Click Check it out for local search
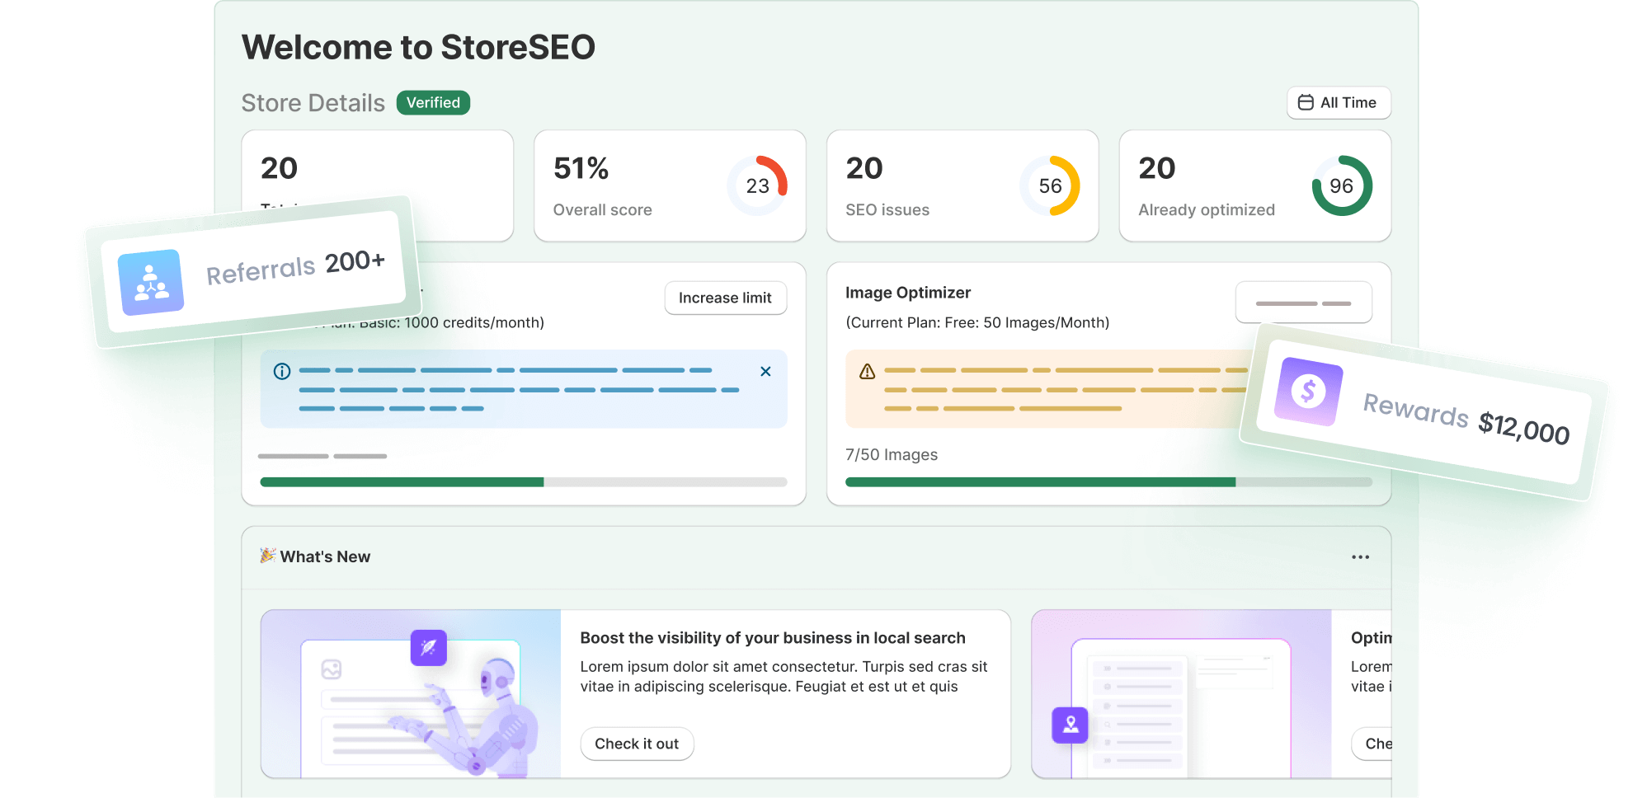Viewport: 1633px width, 798px height. coord(637,744)
